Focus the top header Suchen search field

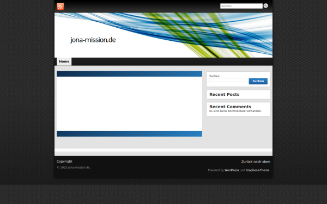[x=241, y=6]
